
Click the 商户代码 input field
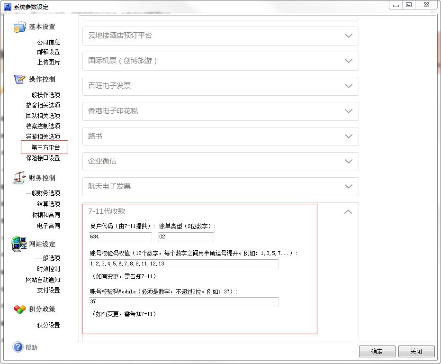tap(120, 237)
